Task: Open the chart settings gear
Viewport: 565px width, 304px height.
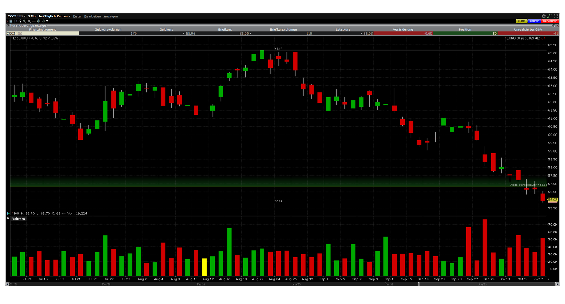Action: [x=544, y=16]
